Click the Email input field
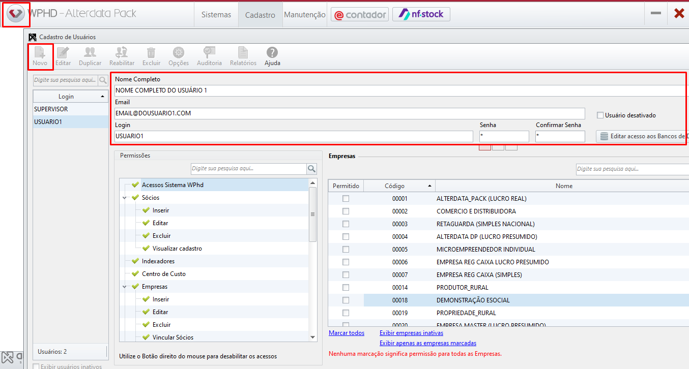 tap(349, 113)
